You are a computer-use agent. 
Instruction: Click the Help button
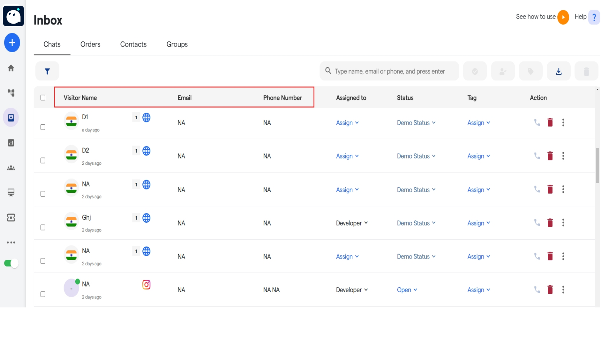(x=587, y=17)
